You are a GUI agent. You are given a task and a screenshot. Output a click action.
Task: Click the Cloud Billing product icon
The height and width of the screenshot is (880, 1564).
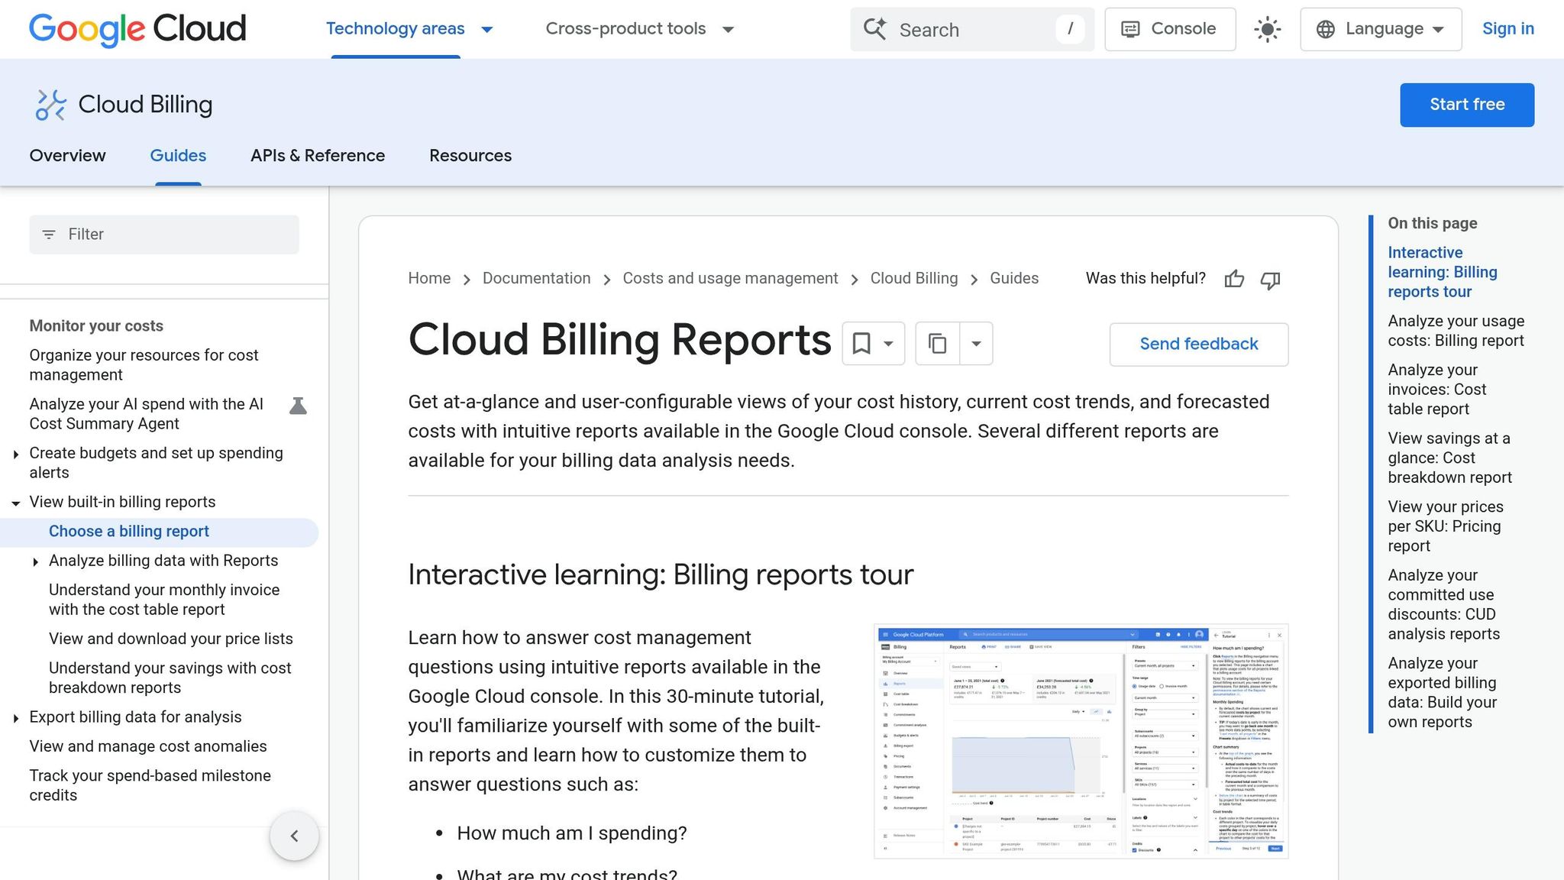50,105
